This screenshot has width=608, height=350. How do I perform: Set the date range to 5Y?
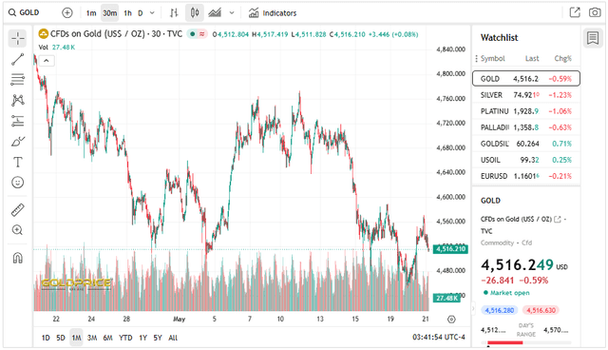(x=158, y=338)
